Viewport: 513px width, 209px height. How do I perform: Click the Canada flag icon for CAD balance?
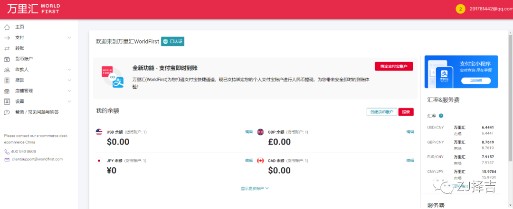[260, 161]
